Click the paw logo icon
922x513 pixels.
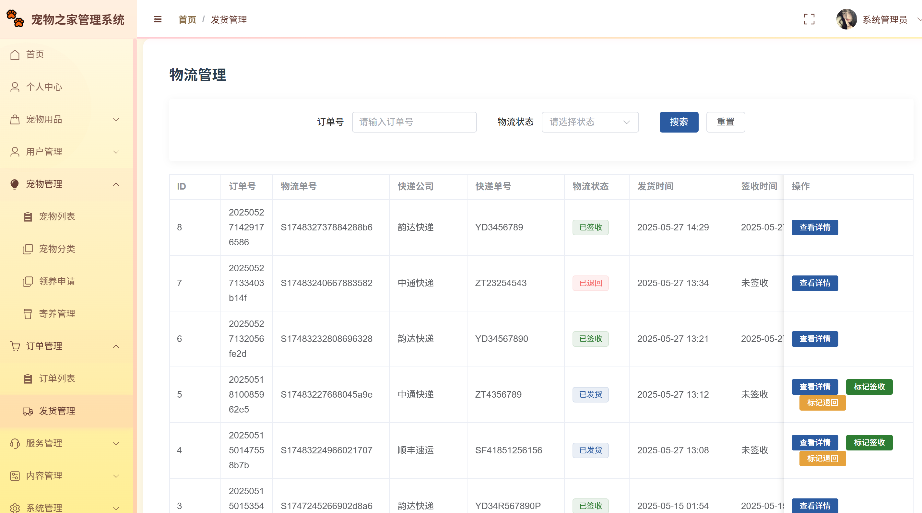pos(15,18)
